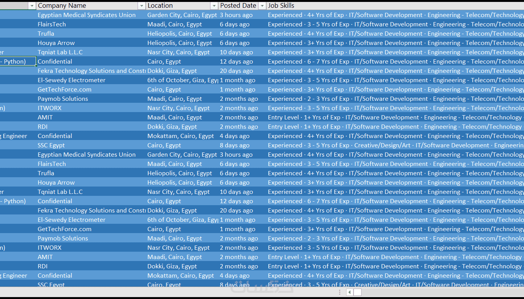Image resolution: width=524 pixels, height=299 pixels.
Task: Click the first Tqniat Lab L.L.C cell
Action: click(91, 52)
